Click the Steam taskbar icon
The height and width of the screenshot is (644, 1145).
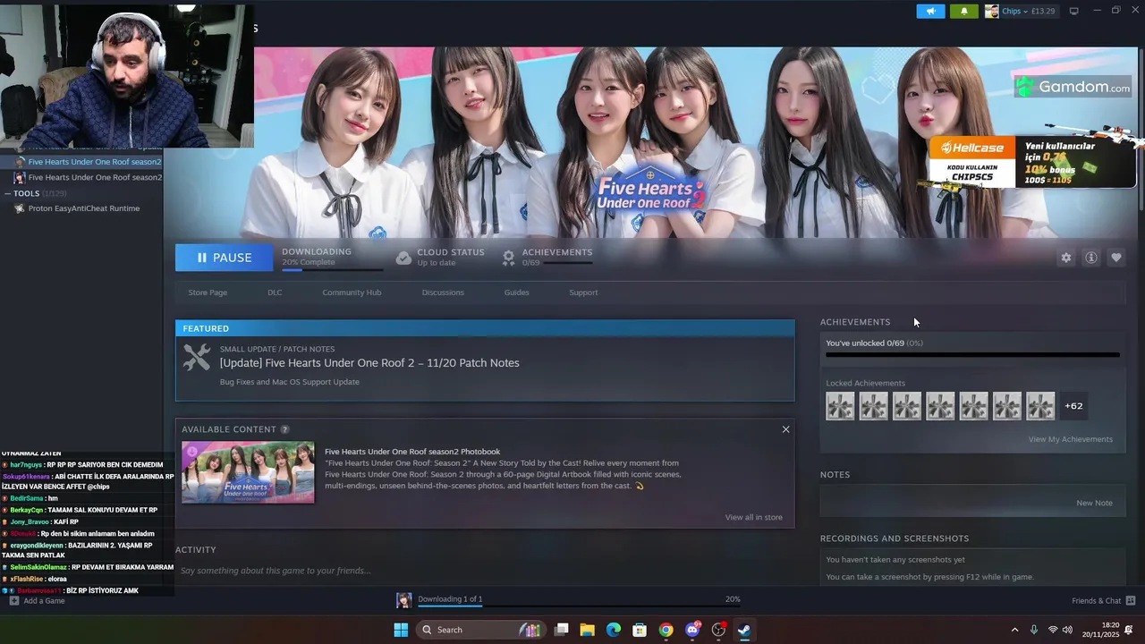[x=743, y=630]
